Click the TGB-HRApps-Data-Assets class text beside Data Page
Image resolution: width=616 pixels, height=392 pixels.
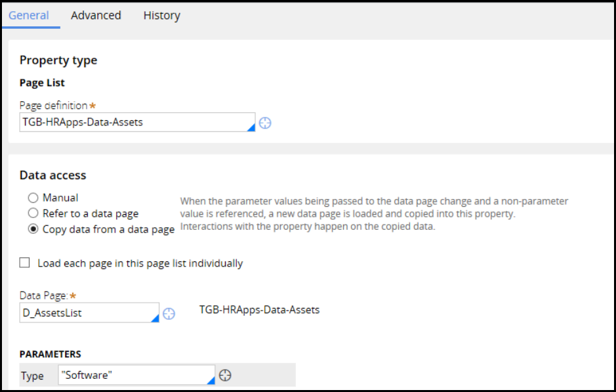[x=259, y=309]
